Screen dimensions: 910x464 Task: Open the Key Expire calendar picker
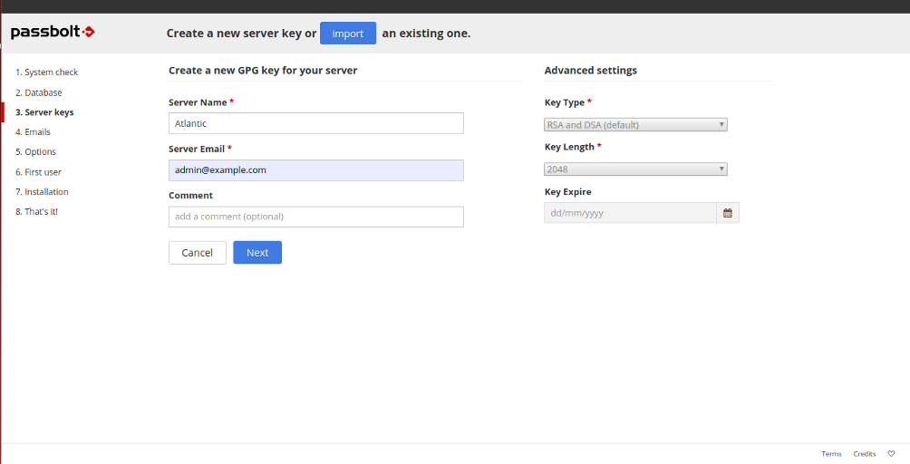(728, 213)
